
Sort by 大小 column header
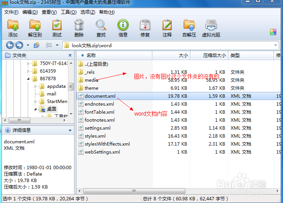(171, 56)
